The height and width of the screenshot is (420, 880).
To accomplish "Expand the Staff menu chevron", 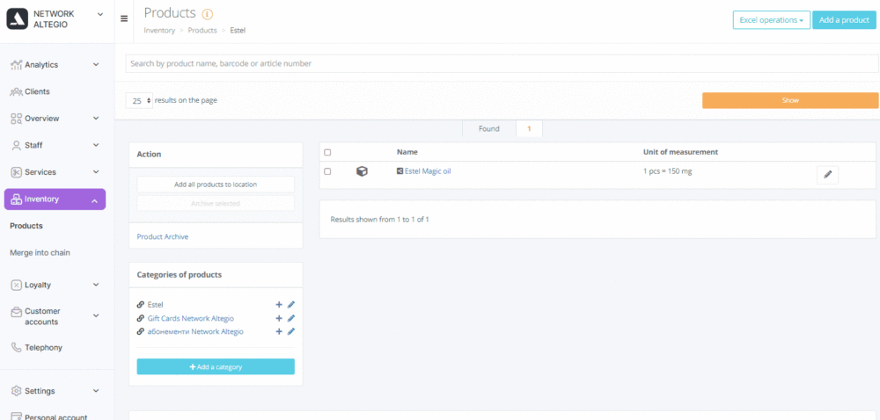I will [96, 146].
